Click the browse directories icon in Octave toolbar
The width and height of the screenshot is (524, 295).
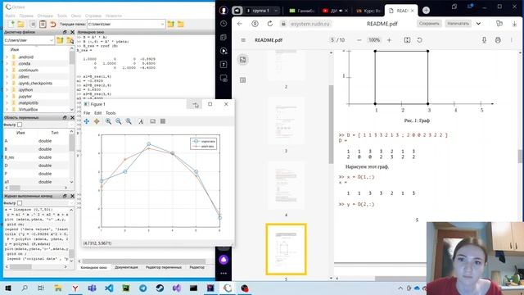[181, 24]
